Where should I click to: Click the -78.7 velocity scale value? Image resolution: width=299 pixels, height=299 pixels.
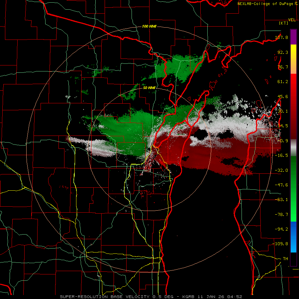tap(281, 215)
